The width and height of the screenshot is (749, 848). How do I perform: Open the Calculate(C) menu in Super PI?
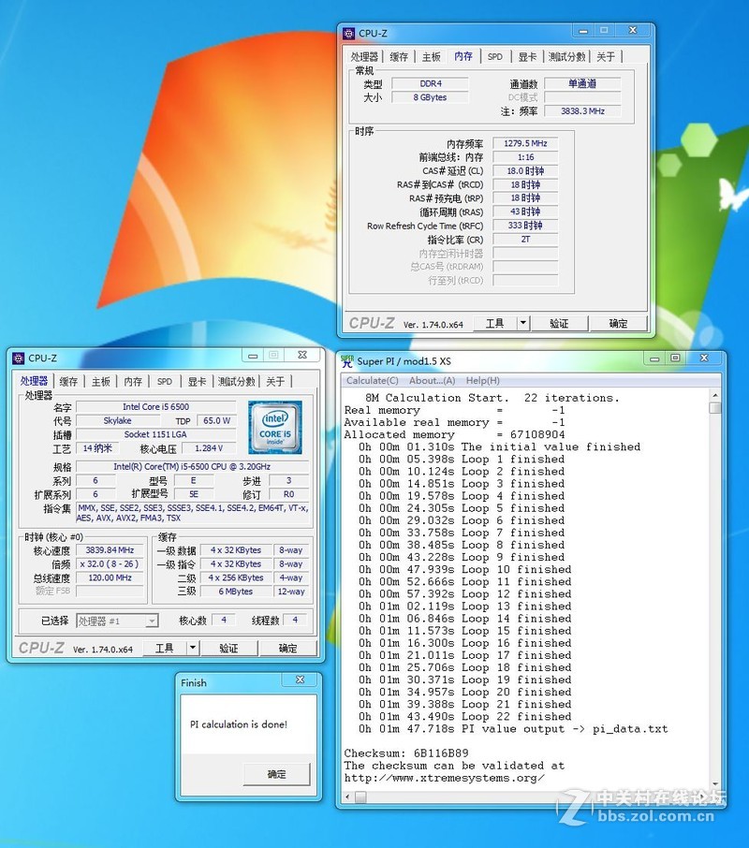tap(372, 381)
